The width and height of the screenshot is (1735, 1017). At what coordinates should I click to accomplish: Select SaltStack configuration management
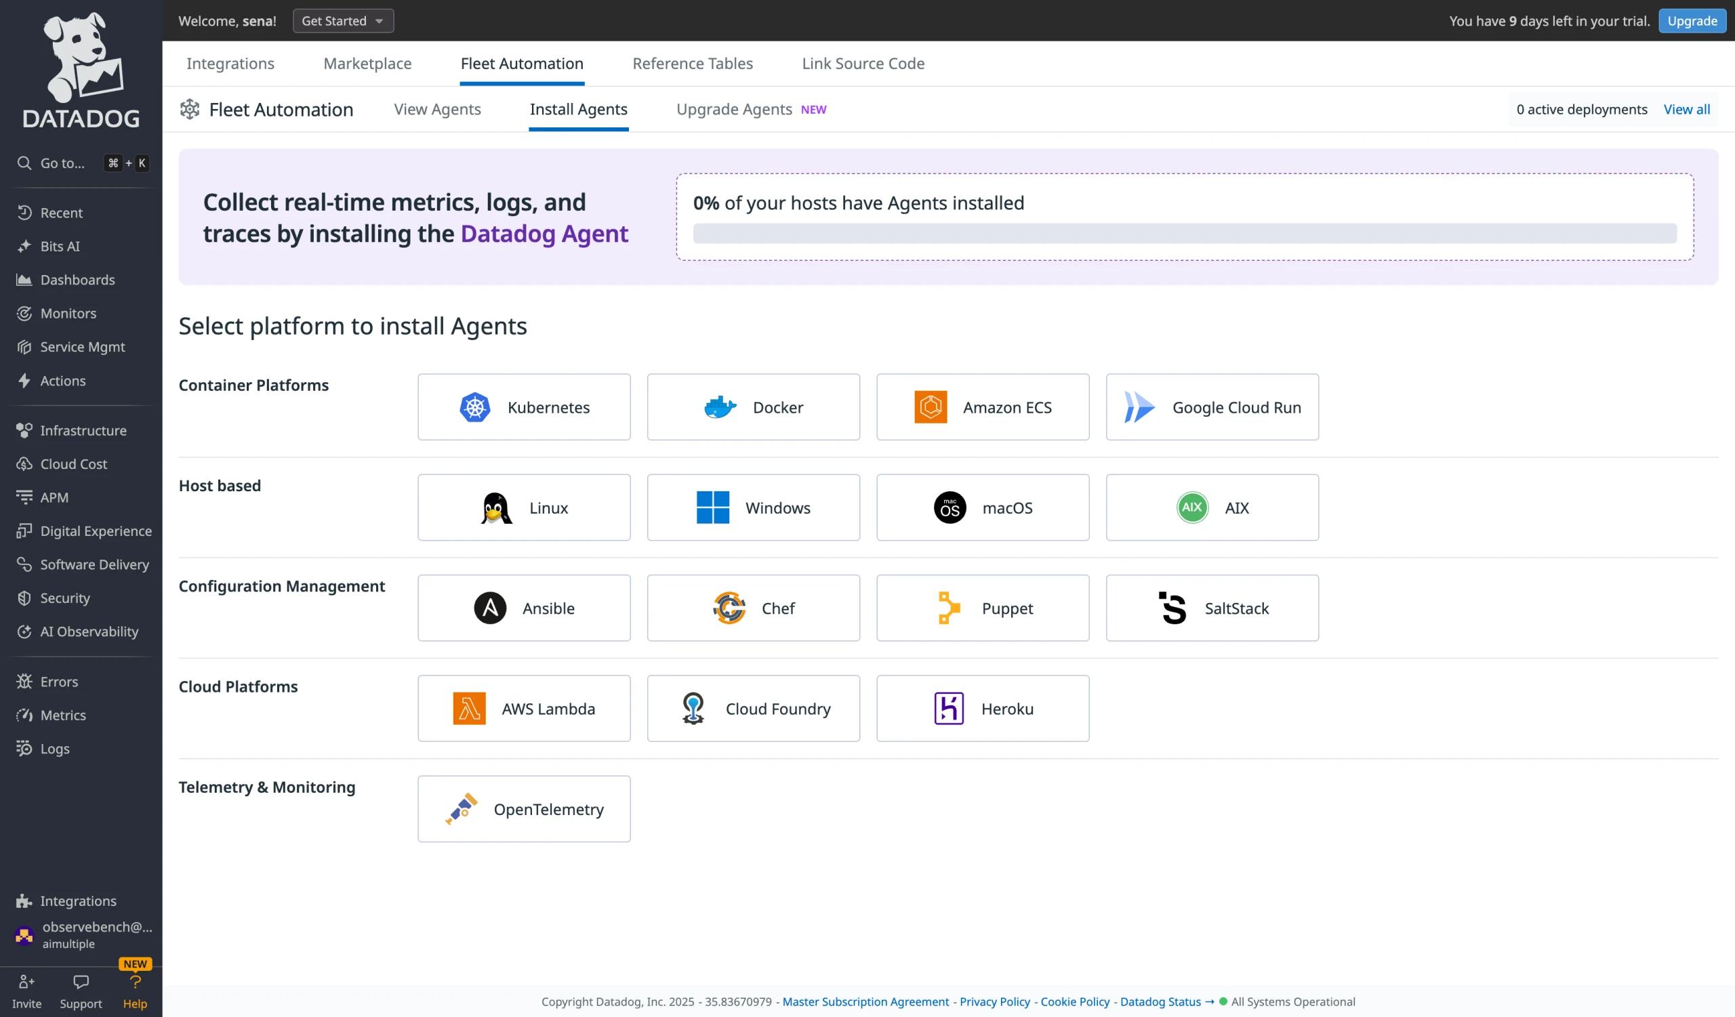click(x=1212, y=608)
